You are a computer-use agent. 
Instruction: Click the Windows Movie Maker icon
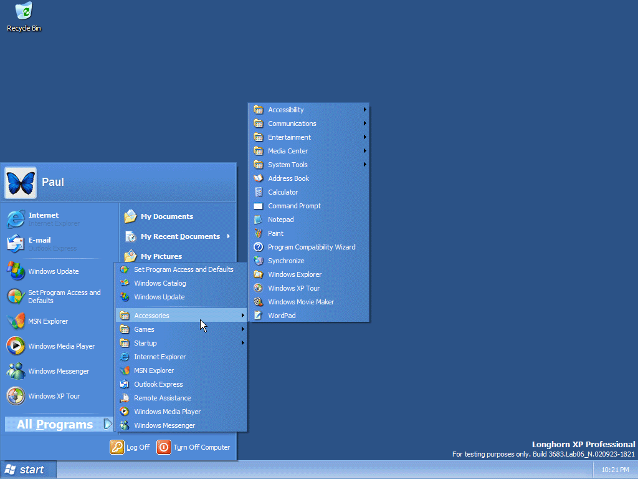[259, 302]
